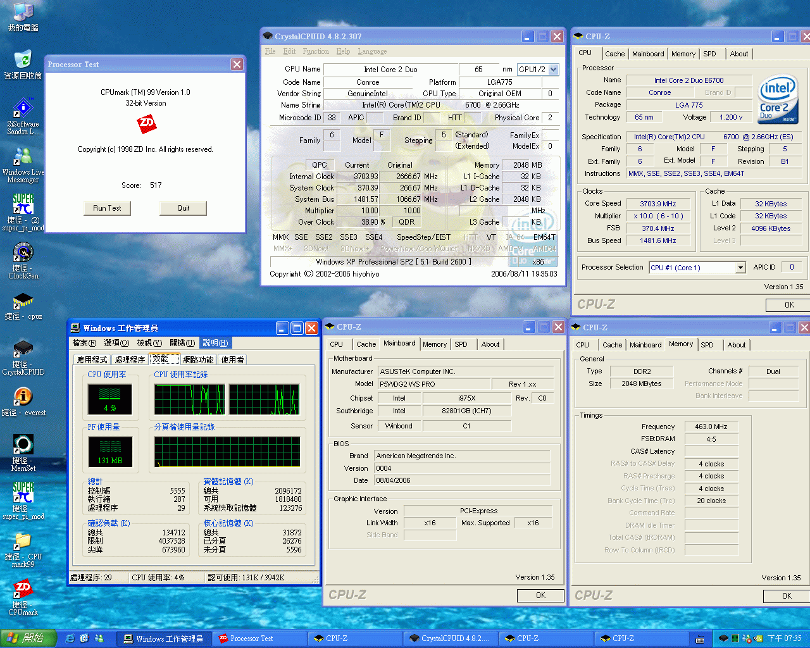Viewport: 810px width, 648px height.
Task: Click the Task Manager title bar icon
Action: [75, 328]
